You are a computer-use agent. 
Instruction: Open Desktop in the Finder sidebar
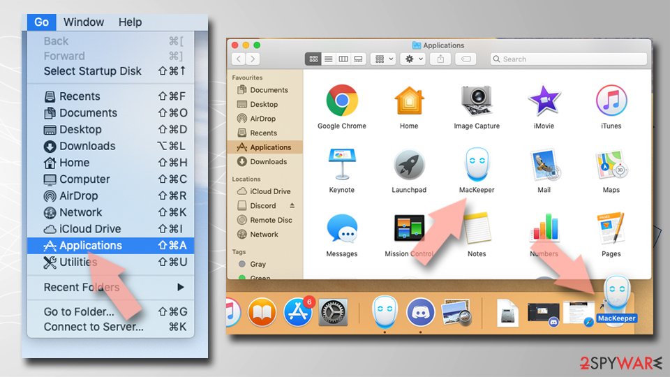pos(265,104)
